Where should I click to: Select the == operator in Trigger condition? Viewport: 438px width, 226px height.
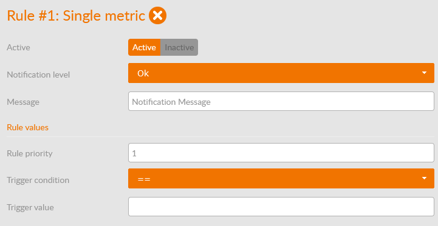[144, 179]
